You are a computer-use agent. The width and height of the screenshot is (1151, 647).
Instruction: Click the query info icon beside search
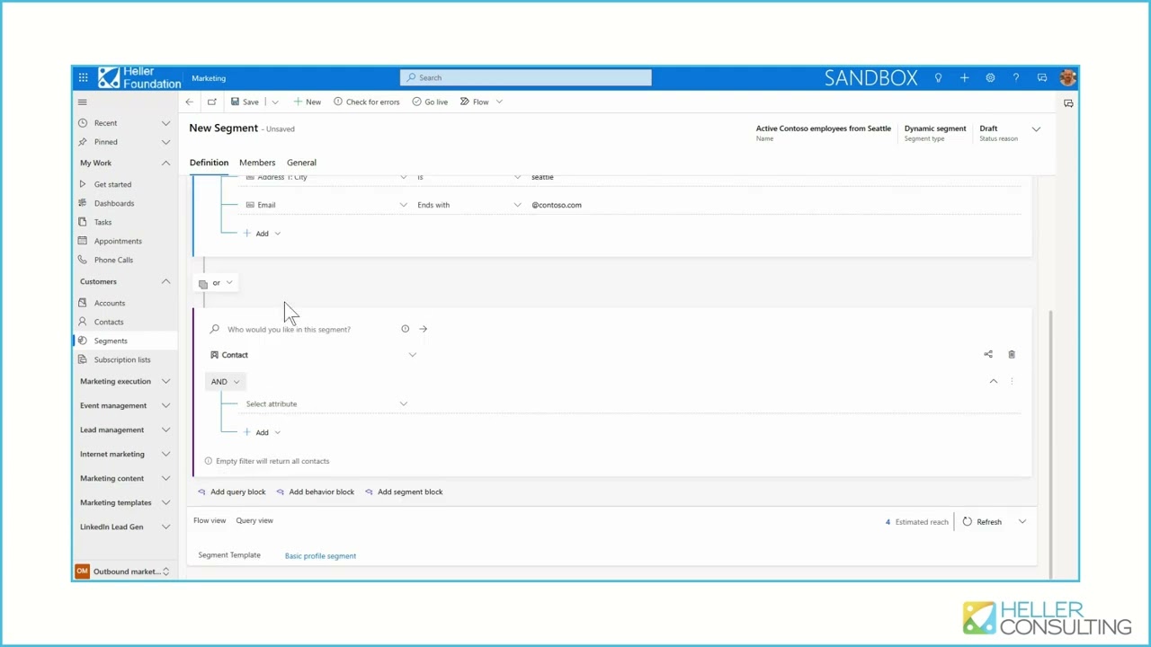[x=405, y=329]
